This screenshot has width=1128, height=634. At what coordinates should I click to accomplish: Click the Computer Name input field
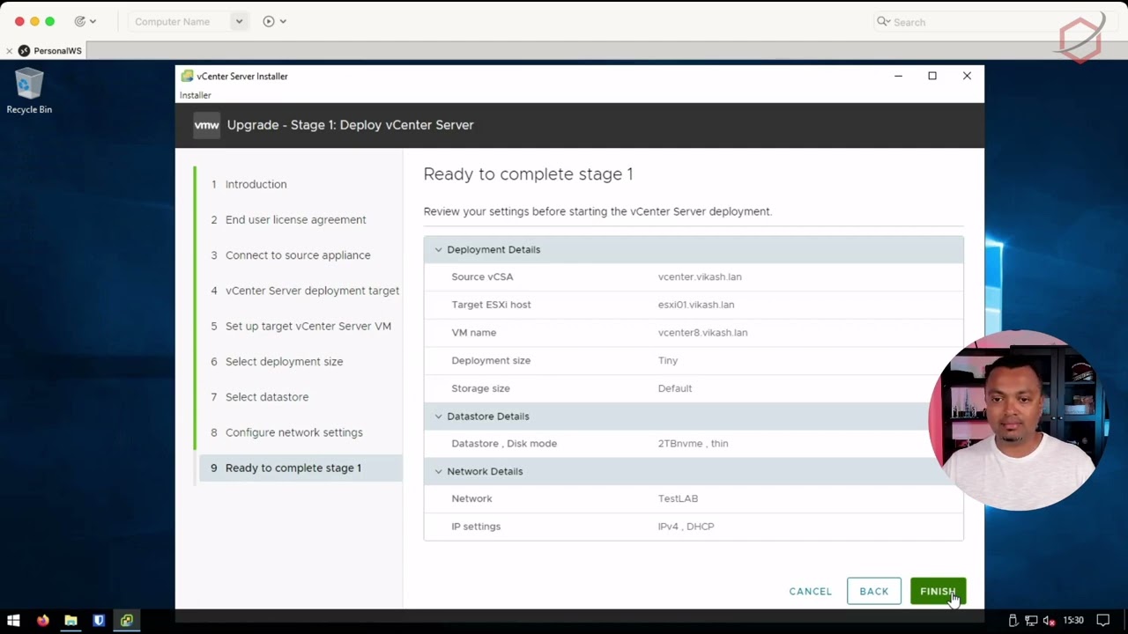point(179,21)
